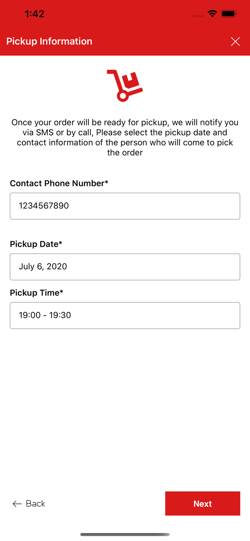This screenshot has height=541, width=250.
Task: Tap the battery indicator icon
Action: 229,14
